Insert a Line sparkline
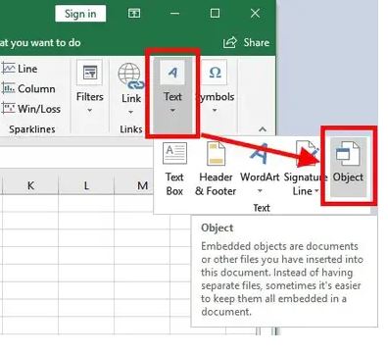 click(x=20, y=69)
